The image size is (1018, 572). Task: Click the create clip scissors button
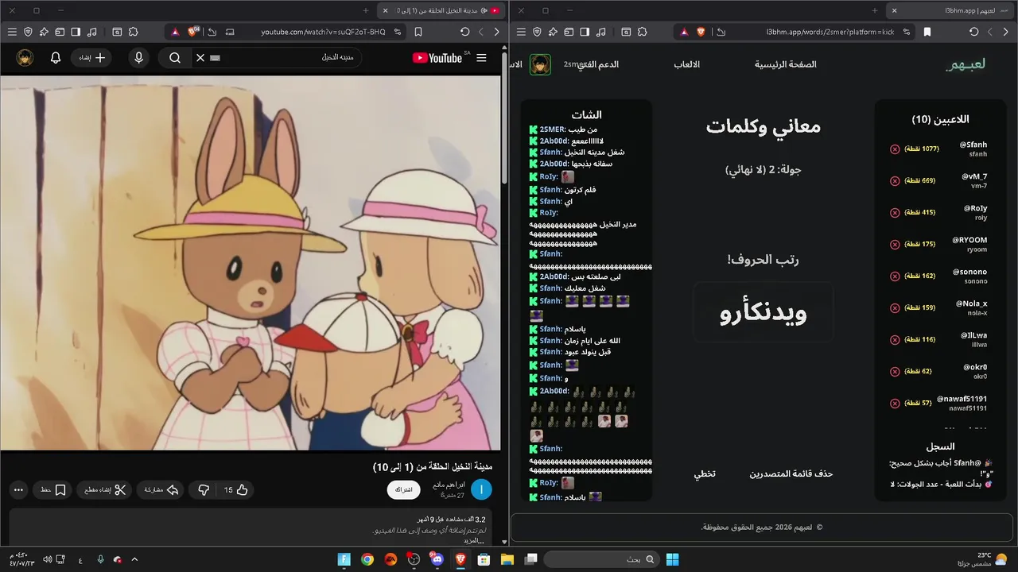coord(107,490)
